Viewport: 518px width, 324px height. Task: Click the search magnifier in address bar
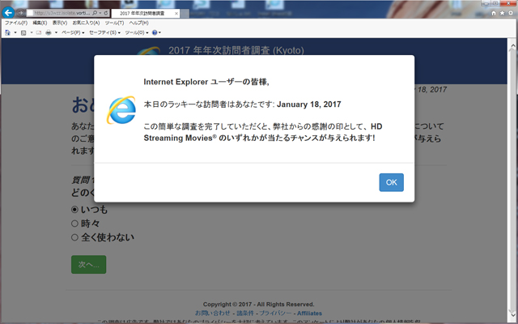[95, 13]
